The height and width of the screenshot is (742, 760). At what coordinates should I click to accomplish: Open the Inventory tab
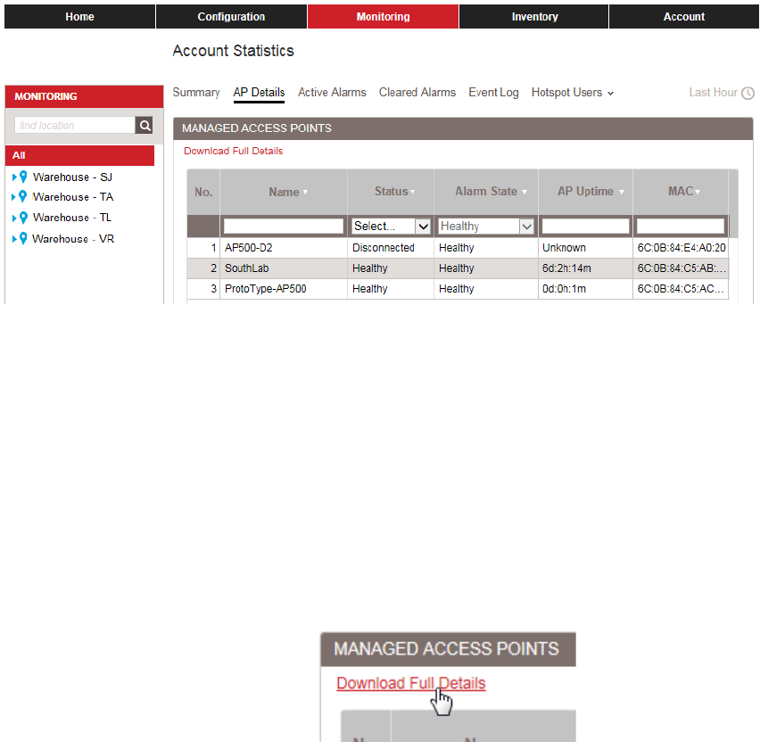tap(534, 16)
